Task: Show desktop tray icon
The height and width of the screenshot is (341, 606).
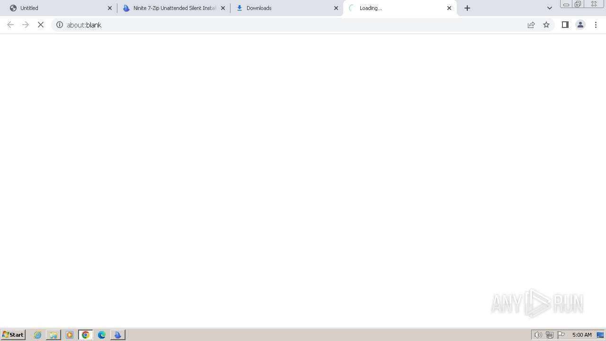Action: [x=600, y=335]
